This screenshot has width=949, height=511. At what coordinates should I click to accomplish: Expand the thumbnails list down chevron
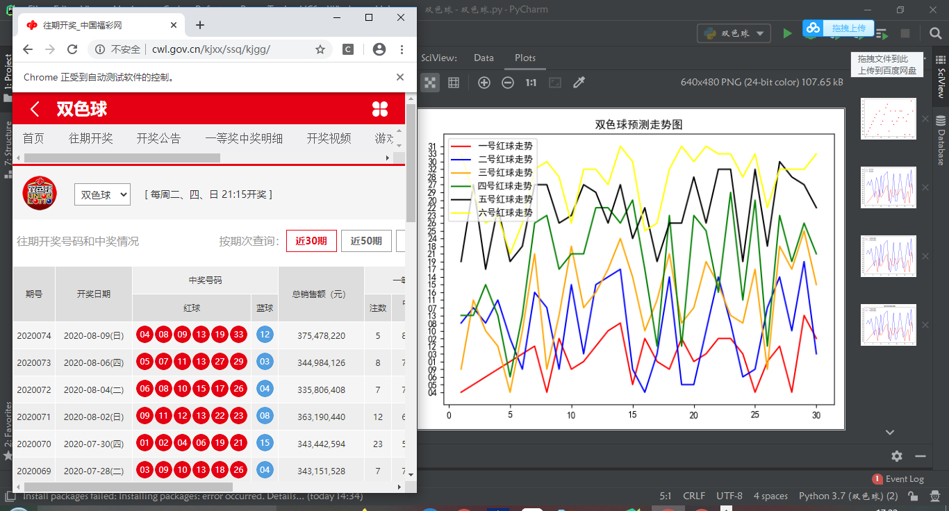(x=890, y=432)
